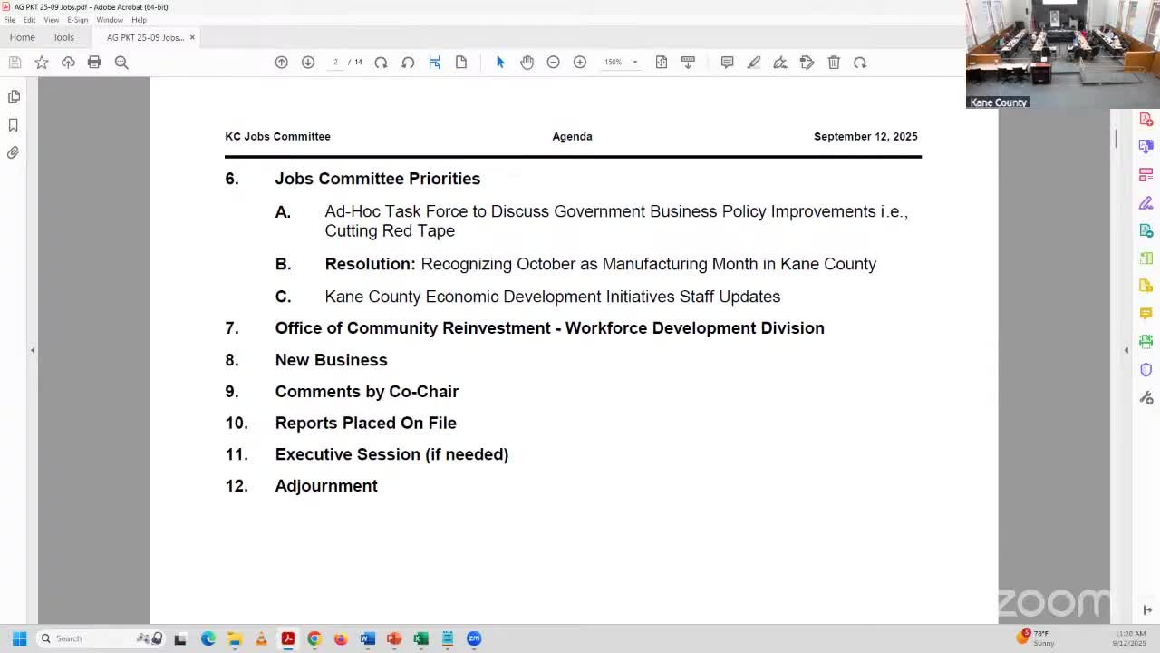Image resolution: width=1160 pixels, height=653 pixels.
Task: Collapse the right tools pane arrow
Action: [1126, 349]
